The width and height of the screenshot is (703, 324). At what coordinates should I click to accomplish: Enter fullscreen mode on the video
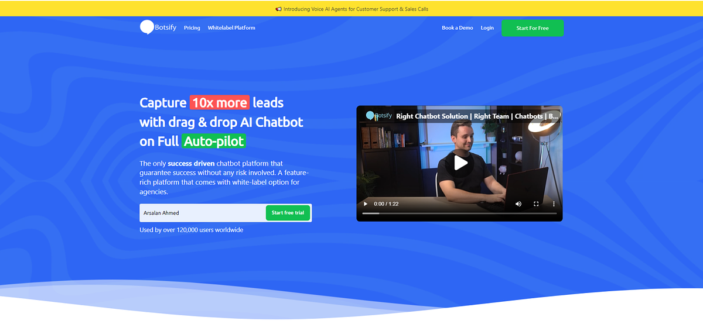[536, 204]
